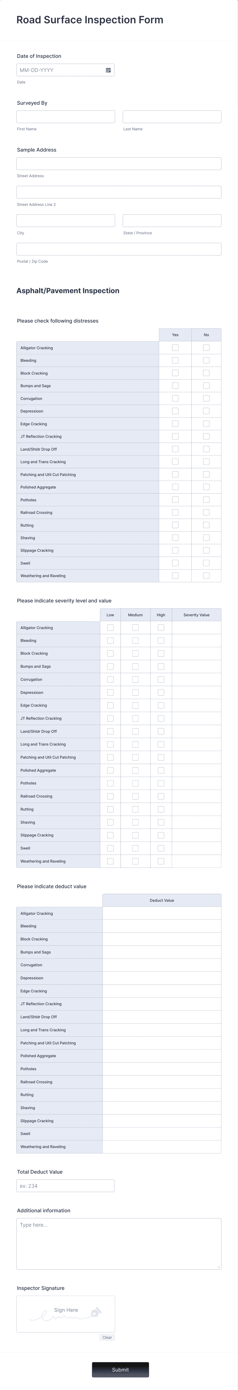Viewport: 238px width, 1390px height.
Task: Click the Last Name field
Action: (172, 116)
